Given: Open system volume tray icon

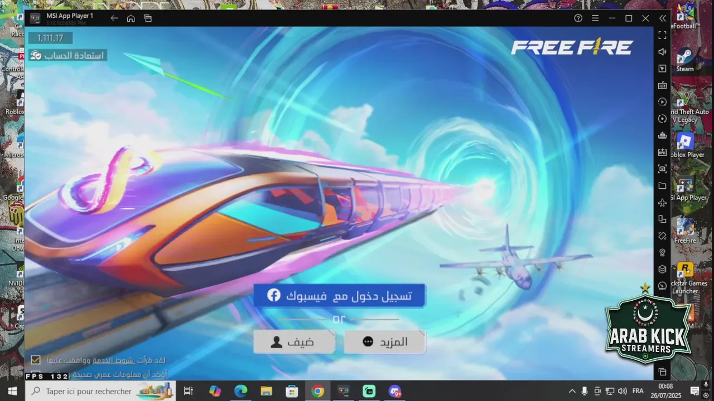Looking at the screenshot, I should tap(622, 391).
